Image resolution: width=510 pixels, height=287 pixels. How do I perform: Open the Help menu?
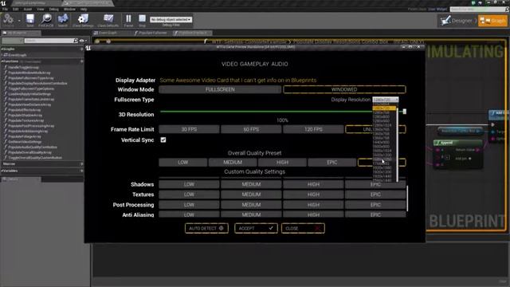[x=84, y=9]
